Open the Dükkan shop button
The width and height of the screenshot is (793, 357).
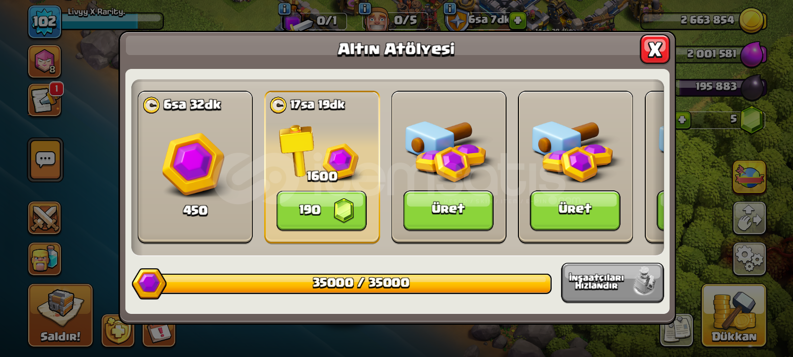pos(734,316)
